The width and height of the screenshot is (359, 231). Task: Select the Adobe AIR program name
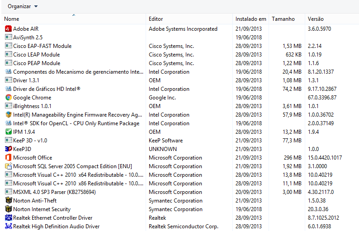click(26, 29)
